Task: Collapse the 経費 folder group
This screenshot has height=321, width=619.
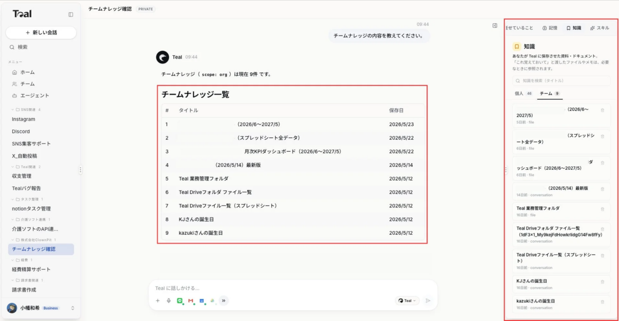Action: coord(22,260)
